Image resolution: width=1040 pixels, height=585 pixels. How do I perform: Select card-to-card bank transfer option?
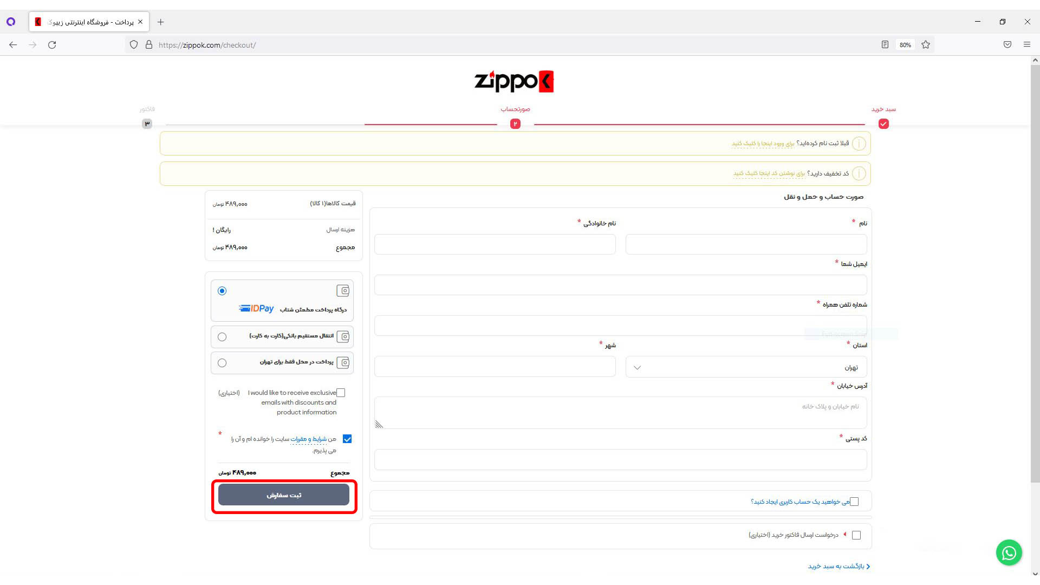(222, 337)
